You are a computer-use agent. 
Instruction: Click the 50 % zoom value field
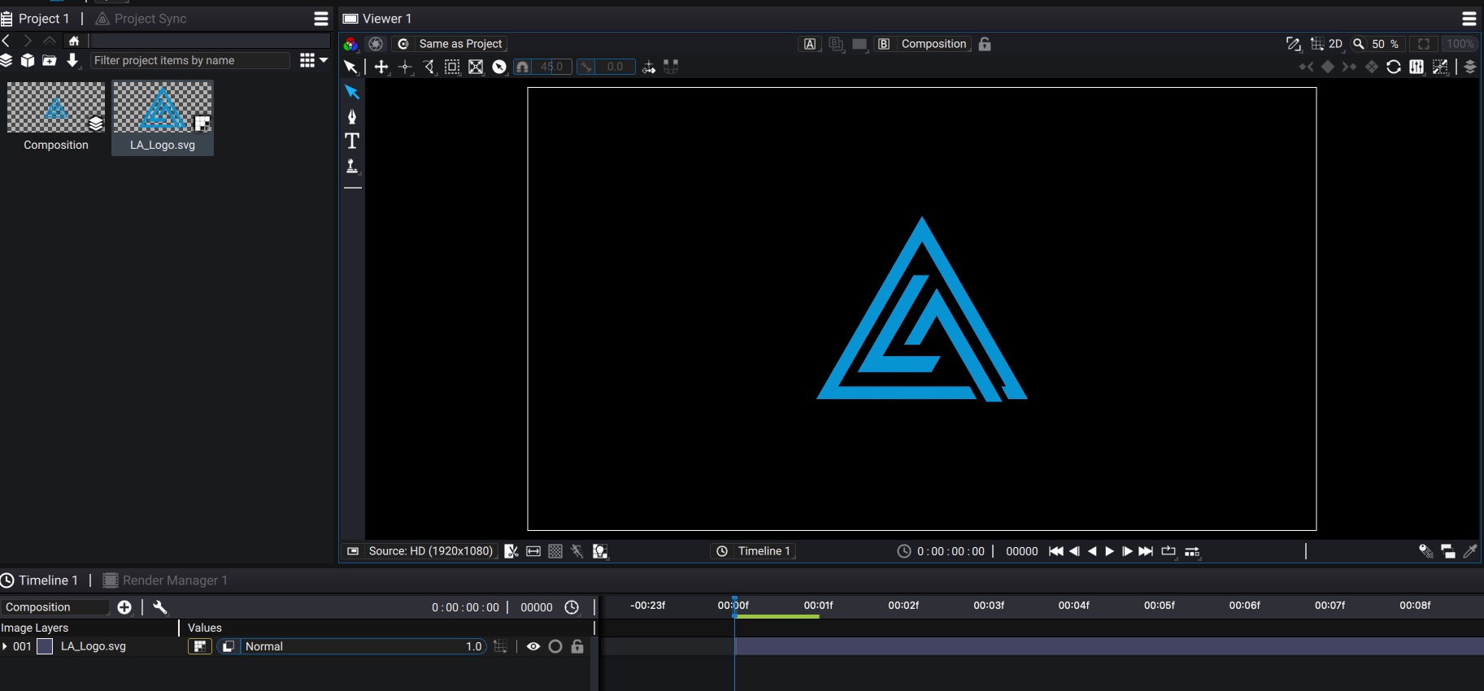tap(1386, 44)
